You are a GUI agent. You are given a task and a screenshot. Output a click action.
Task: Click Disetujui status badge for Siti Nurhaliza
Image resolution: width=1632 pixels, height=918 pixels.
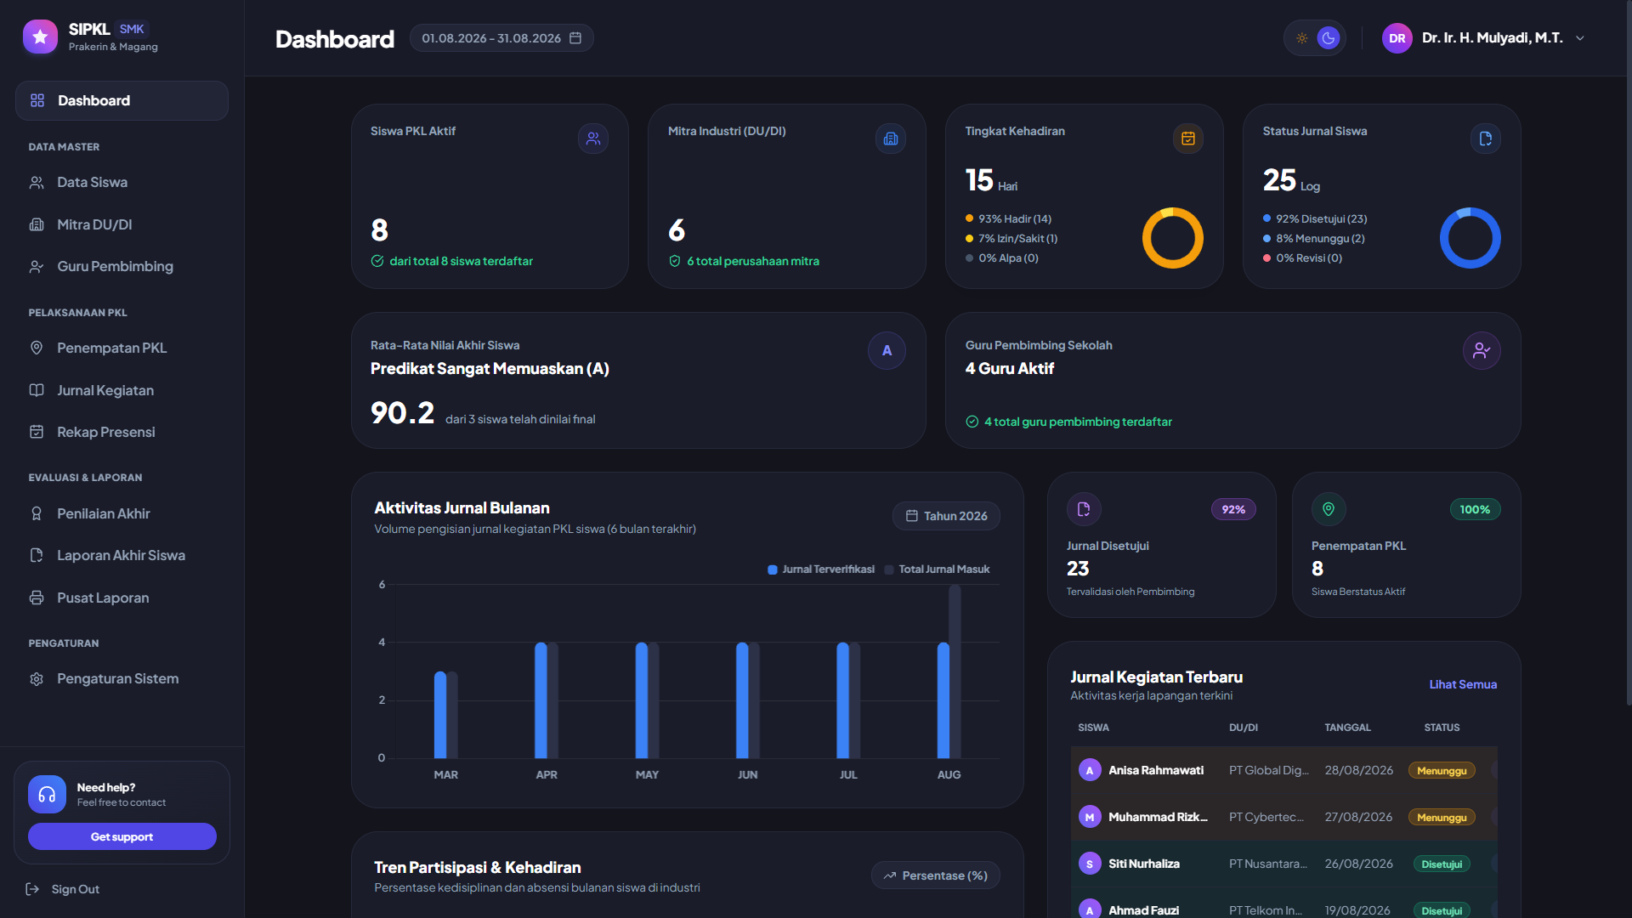click(1442, 864)
